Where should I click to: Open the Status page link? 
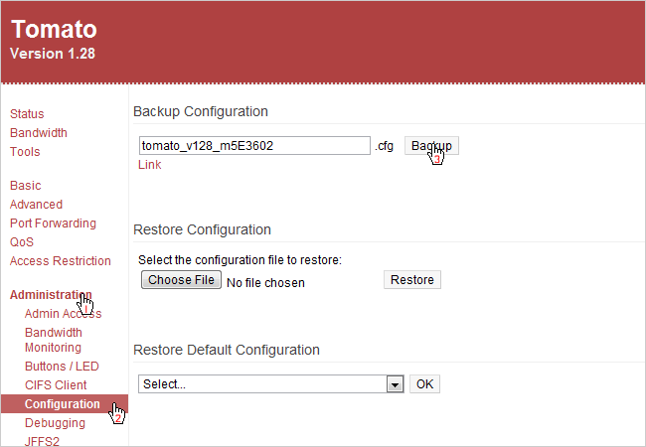pos(27,114)
